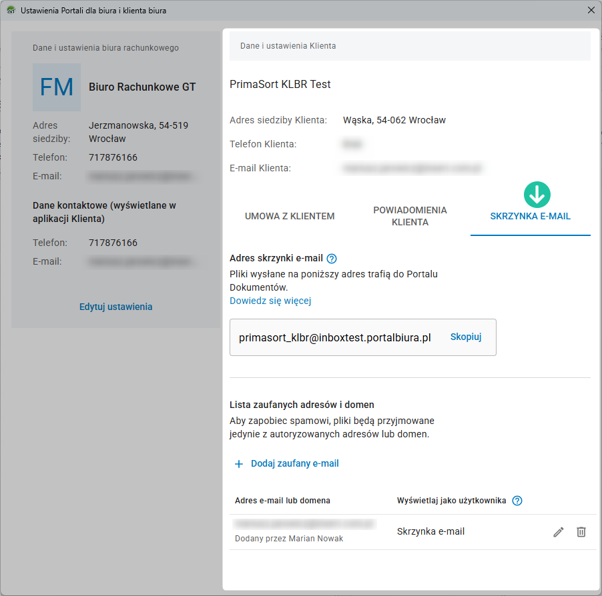Open the Edytuj ustawienia link
Screen dimensions: 602x596
click(115, 307)
